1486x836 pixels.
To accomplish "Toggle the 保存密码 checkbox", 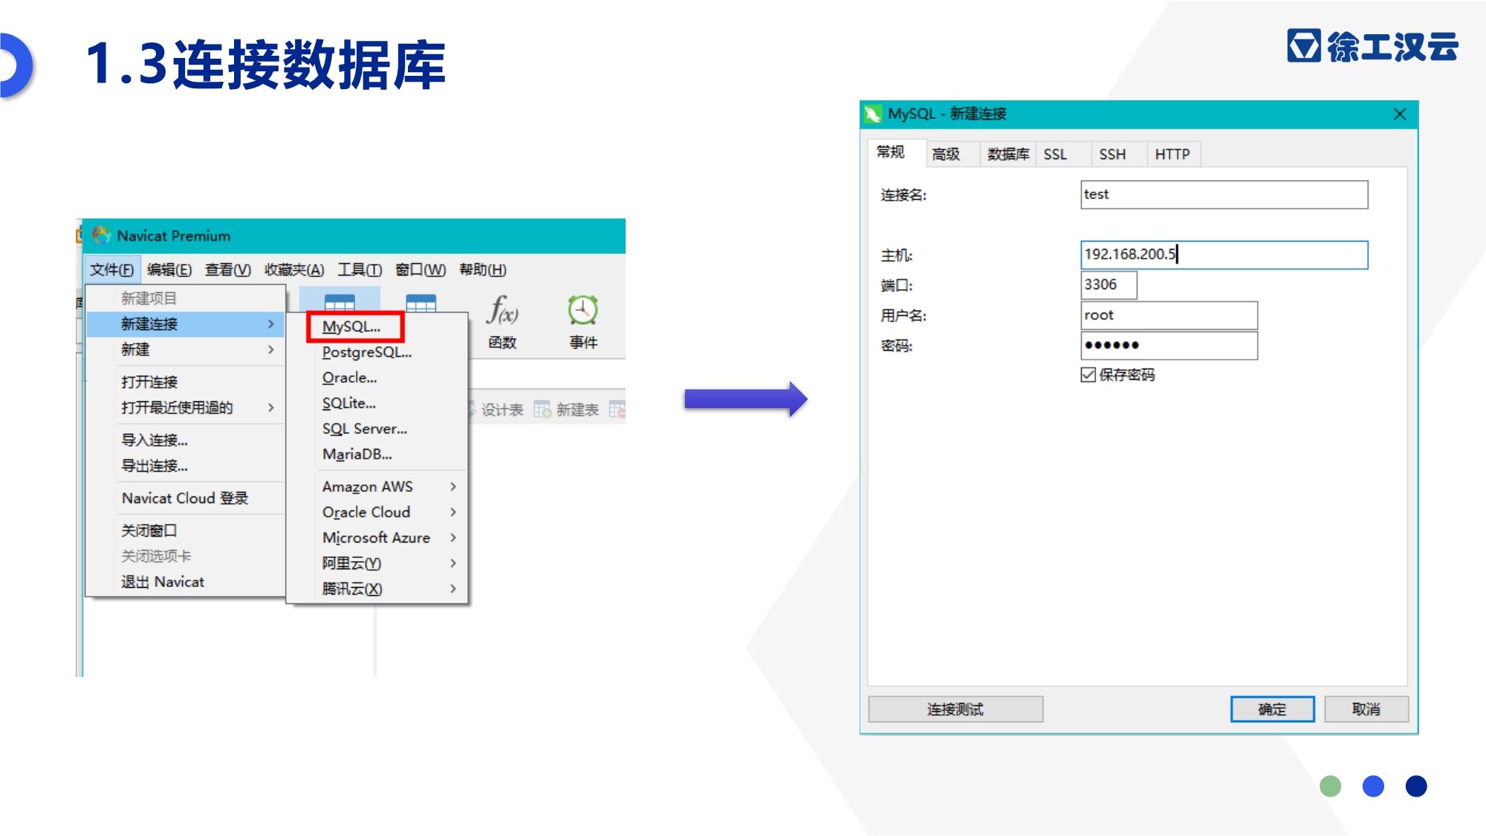I will point(1088,375).
